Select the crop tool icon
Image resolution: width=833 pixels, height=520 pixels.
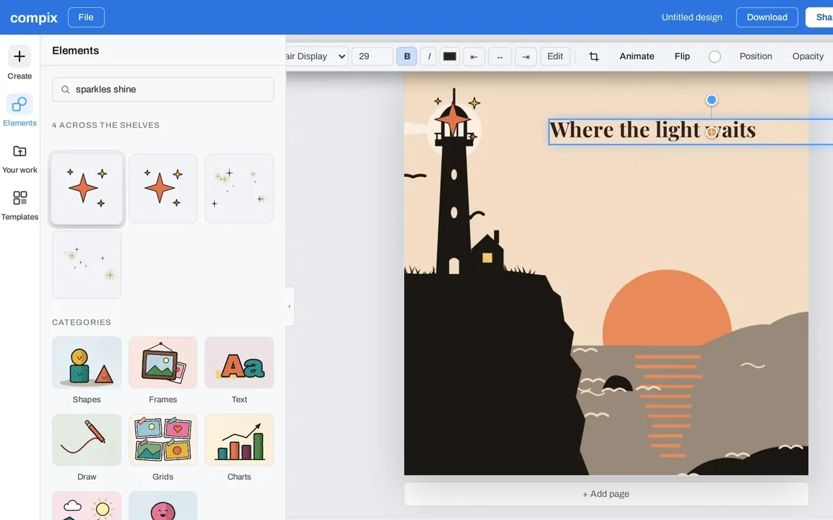tap(594, 56)
